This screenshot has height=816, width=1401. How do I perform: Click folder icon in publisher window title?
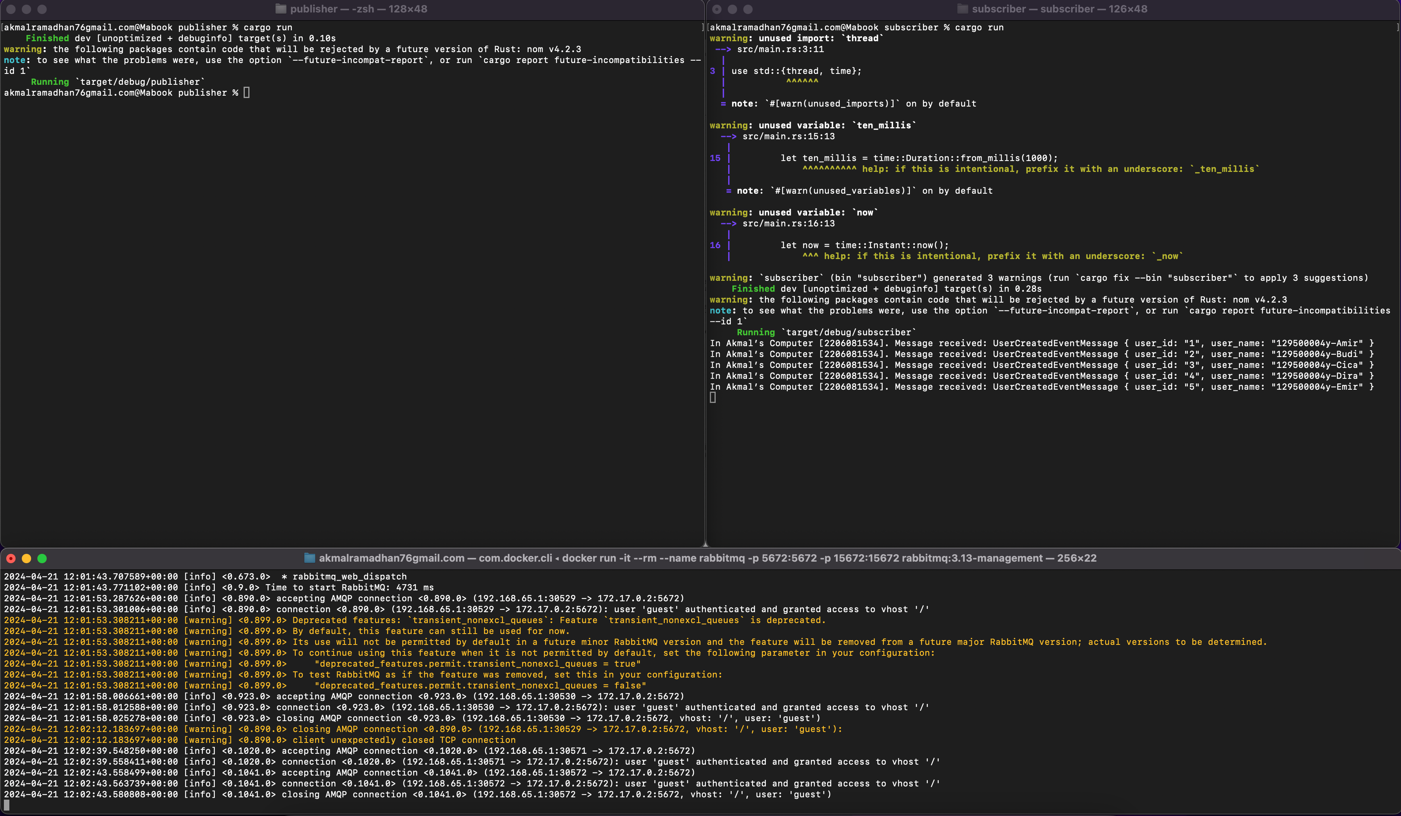pyautogui.click(x=281, y=9)
